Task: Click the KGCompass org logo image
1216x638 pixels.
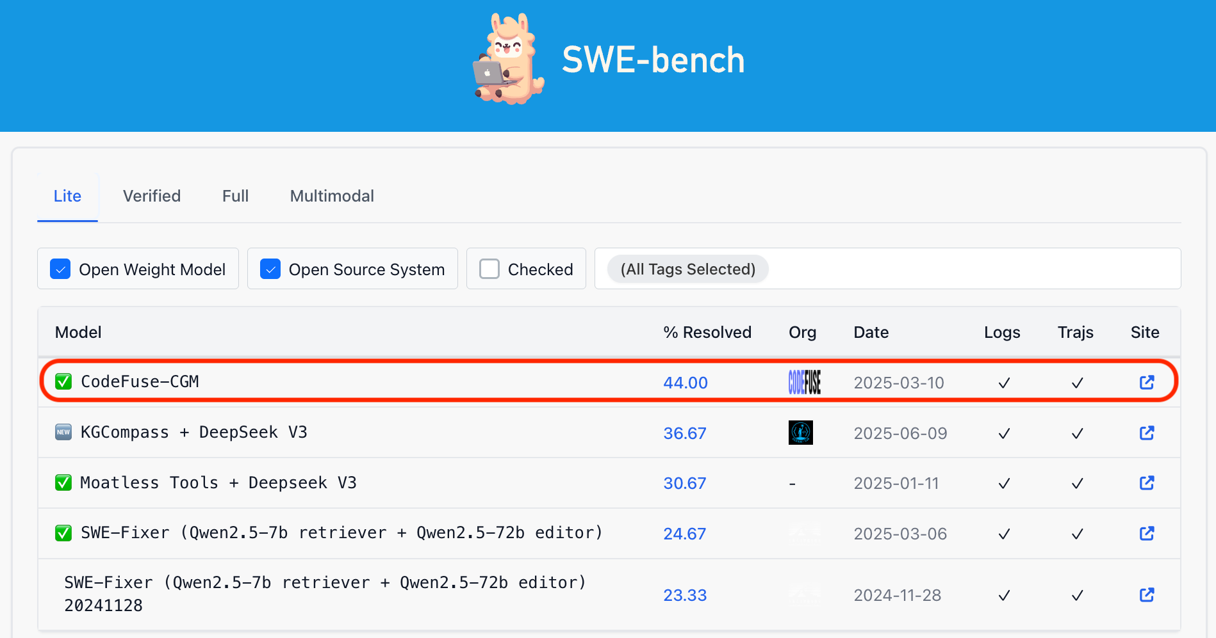Action: click(800, 432)
